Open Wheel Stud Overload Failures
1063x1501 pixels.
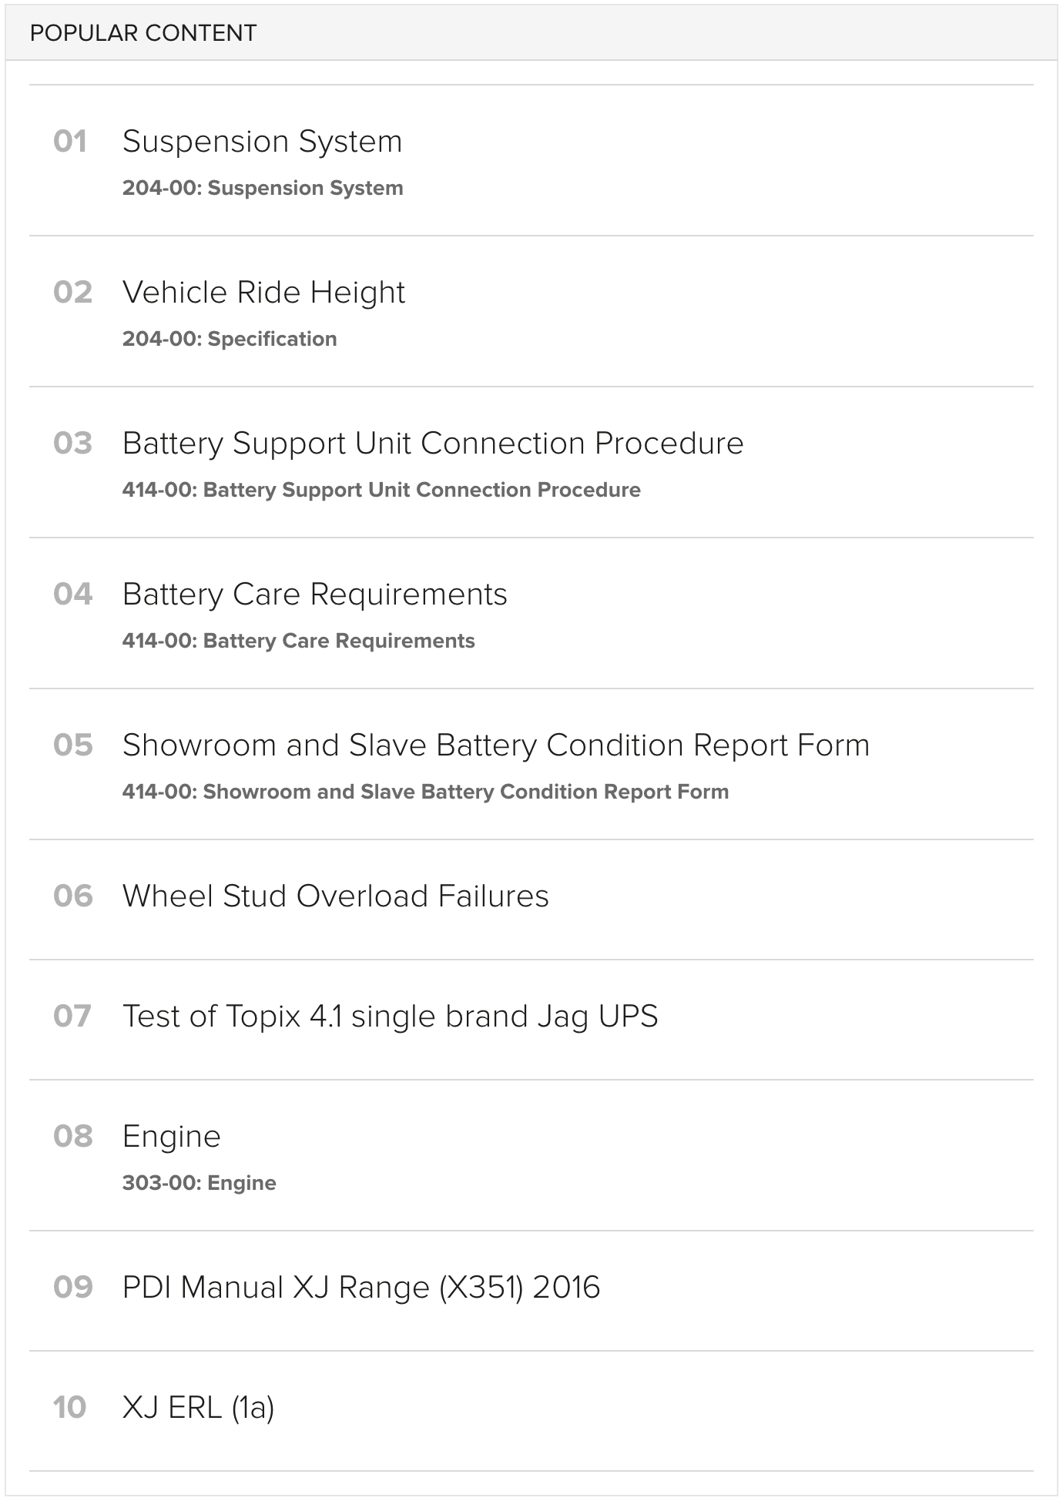click(x=336, y=896)
